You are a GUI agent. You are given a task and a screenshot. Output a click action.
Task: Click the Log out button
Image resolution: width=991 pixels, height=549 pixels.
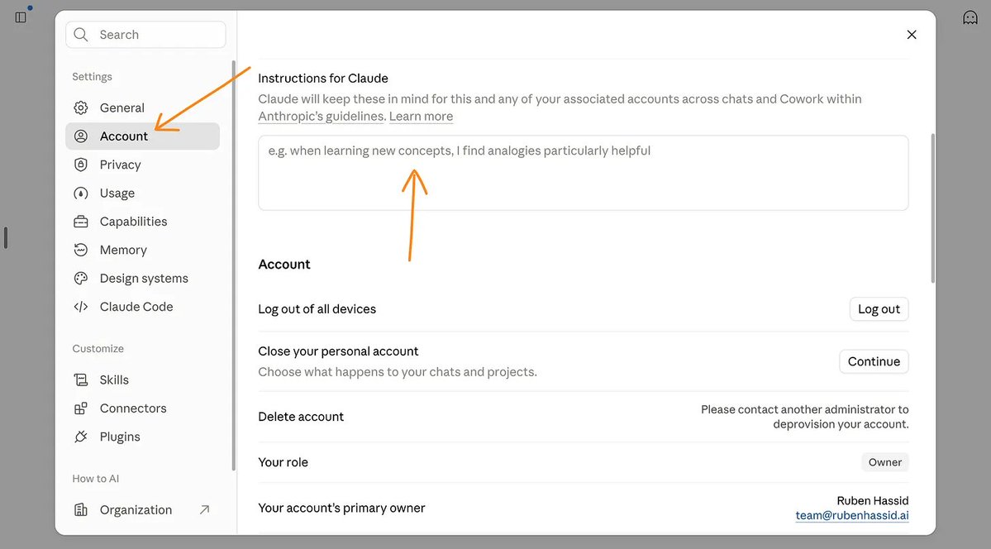tap(879, 309)
